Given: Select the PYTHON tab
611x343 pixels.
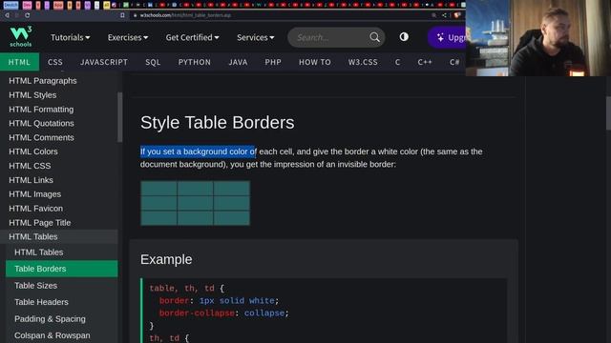Looking at the screenshot, I should (195, 62).
